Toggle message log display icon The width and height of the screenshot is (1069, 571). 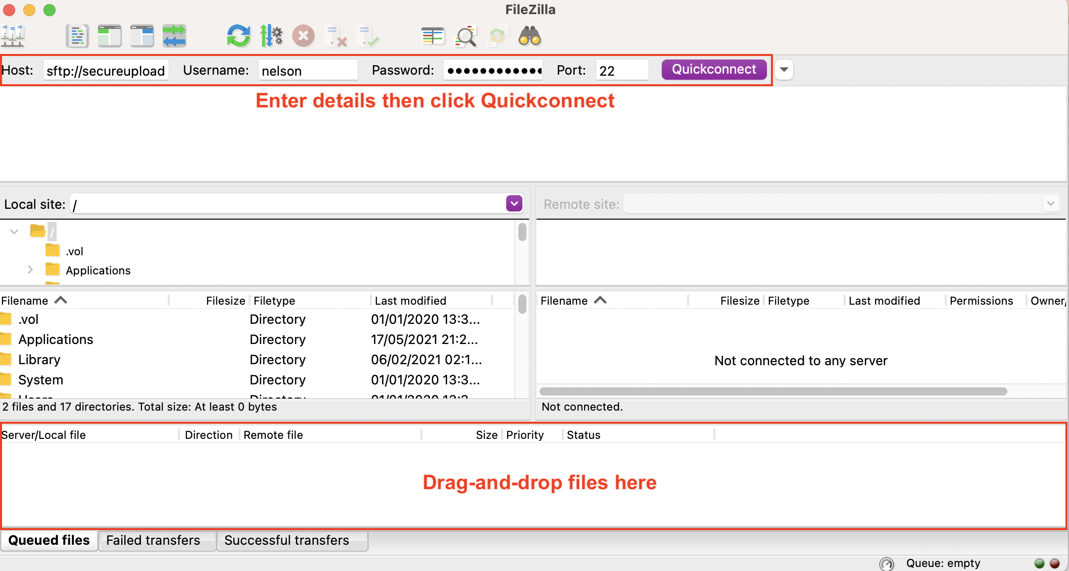77,36
